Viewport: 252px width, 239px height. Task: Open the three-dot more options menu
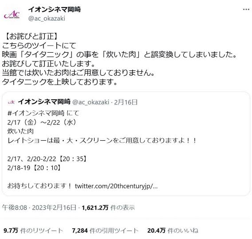coord(246,9)
